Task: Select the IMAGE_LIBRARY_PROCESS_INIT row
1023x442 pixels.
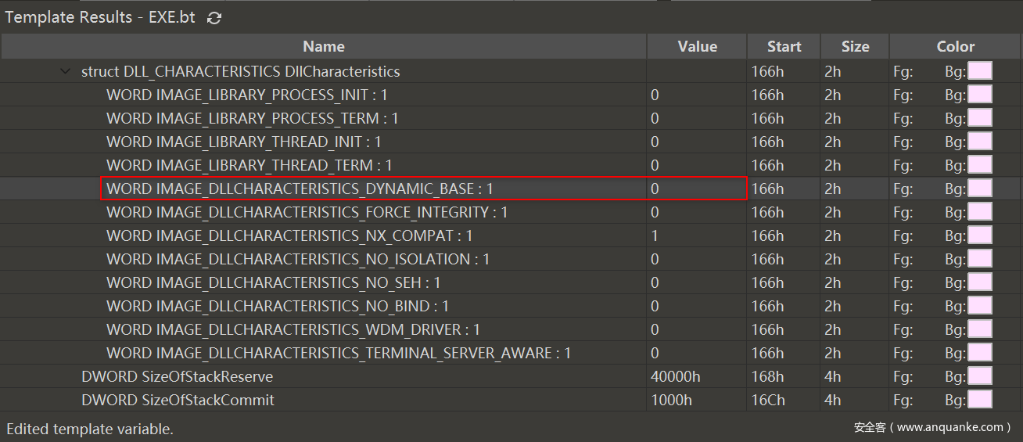Action: pyautogui.click(x=246, y=95)
